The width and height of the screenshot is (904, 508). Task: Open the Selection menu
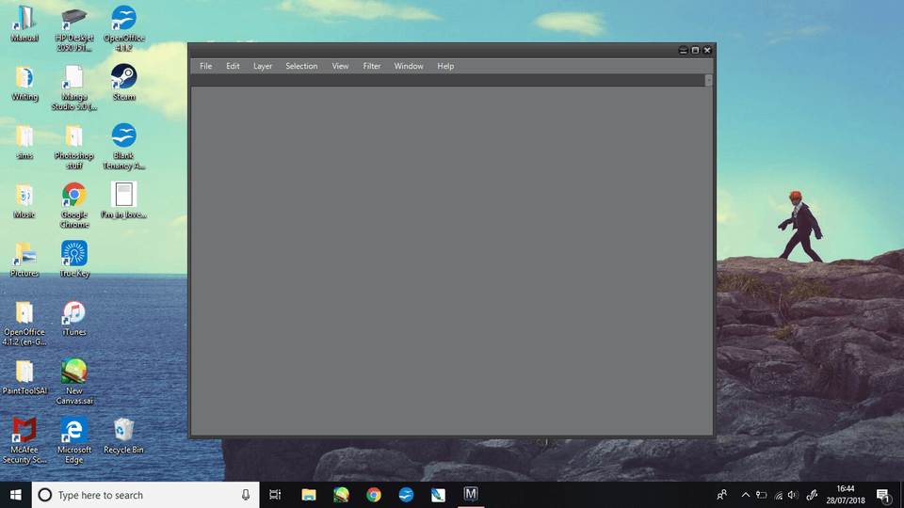tap(301, 66)
